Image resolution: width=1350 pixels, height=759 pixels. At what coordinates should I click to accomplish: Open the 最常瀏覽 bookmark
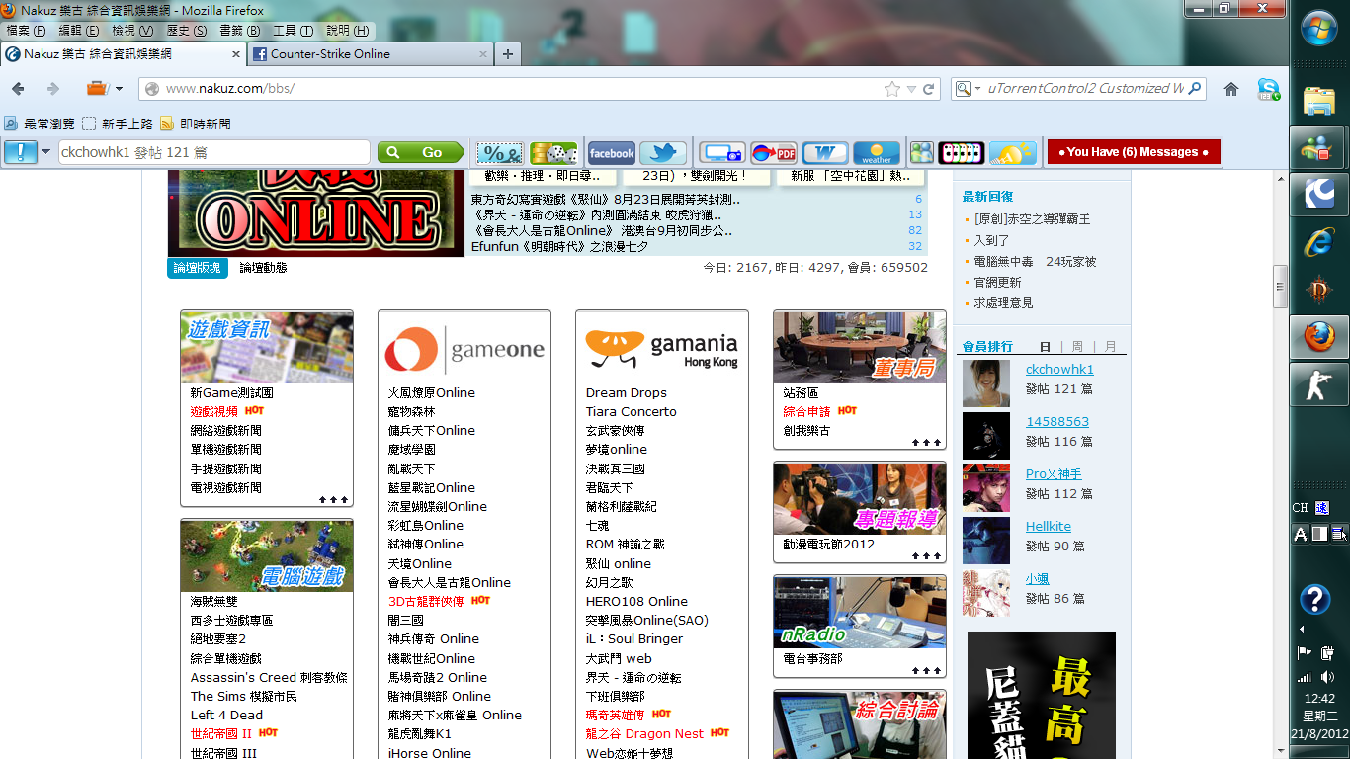point(40,124)
